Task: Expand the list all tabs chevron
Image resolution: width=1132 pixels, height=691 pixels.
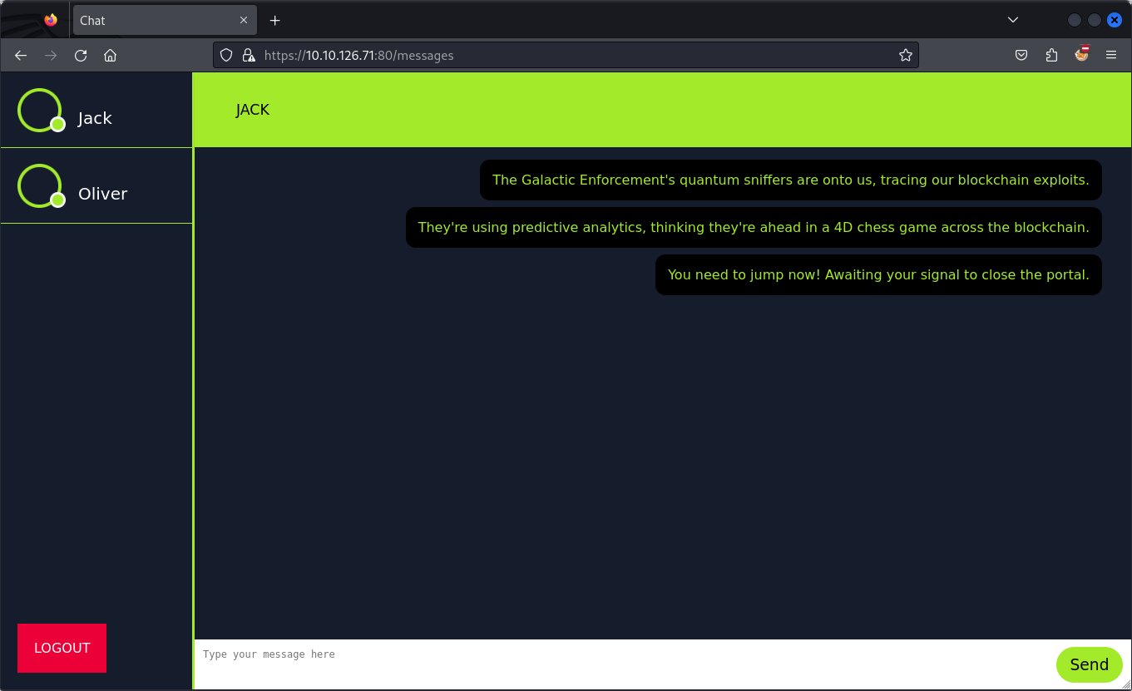Action: tap(1013, 20)
